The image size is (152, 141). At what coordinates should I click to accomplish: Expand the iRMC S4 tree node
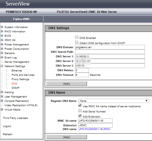[2, 40]
